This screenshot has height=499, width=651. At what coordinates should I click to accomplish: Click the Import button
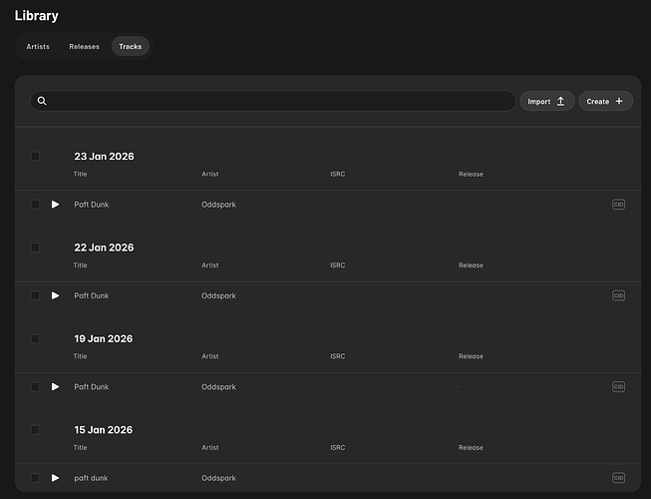(x=546, y=101)
